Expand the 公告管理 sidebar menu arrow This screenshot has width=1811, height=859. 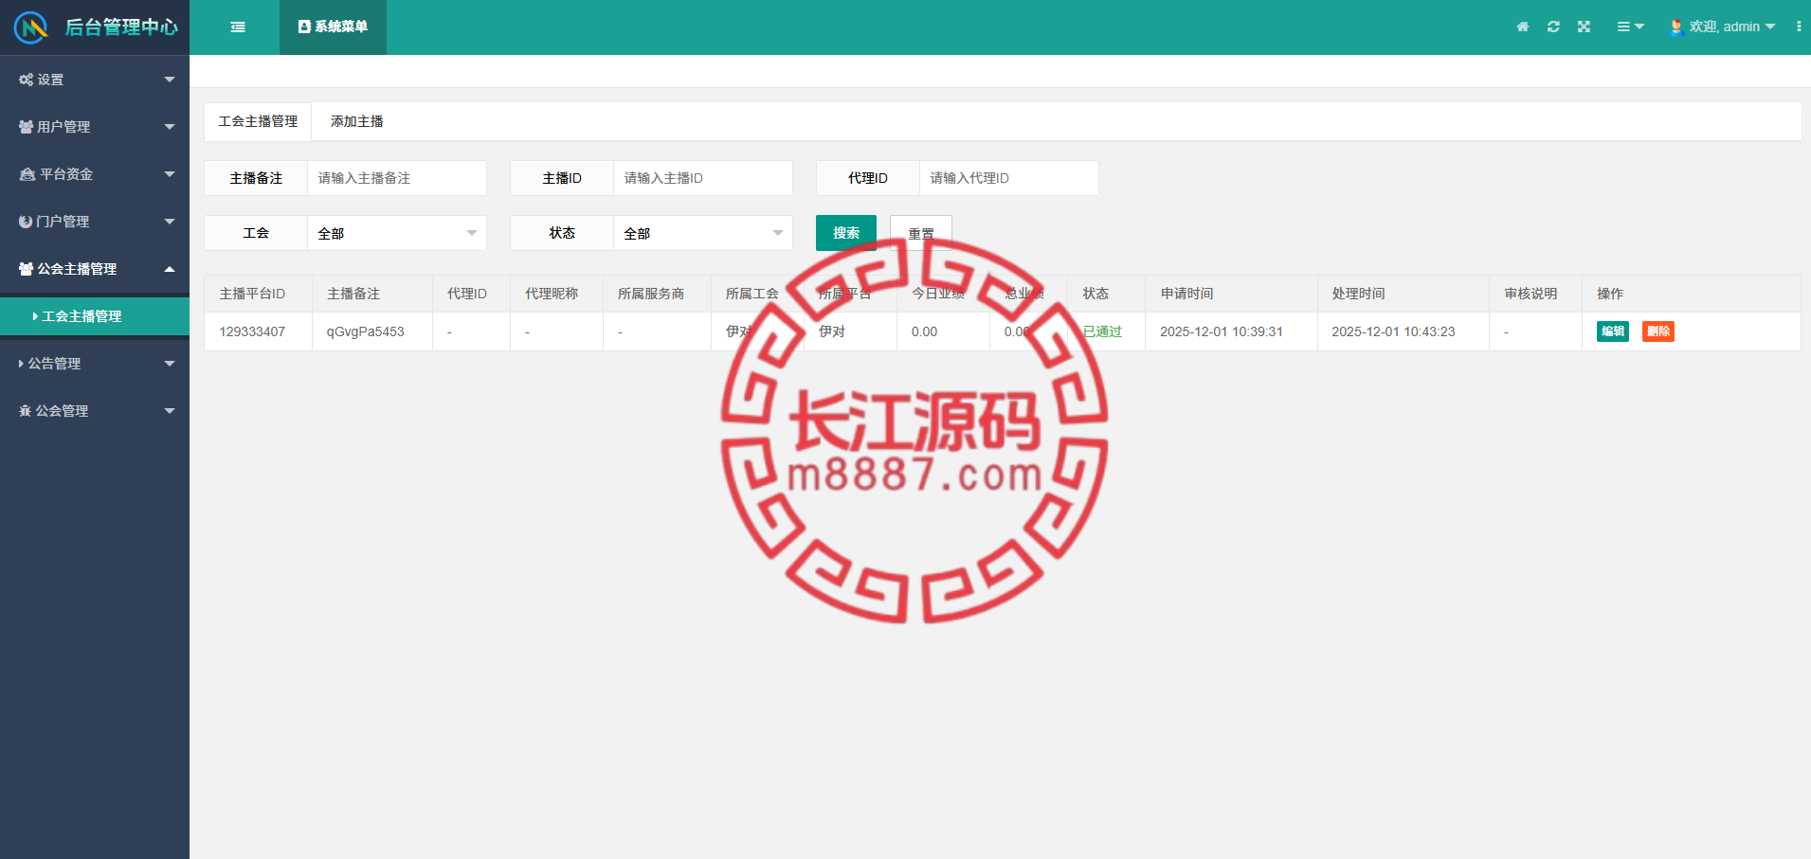[170, 364]
